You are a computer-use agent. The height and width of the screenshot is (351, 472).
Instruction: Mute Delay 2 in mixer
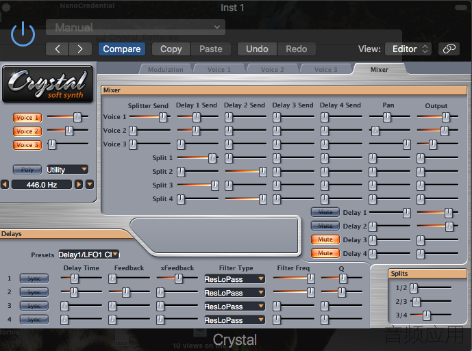pyautogui.click(x=325, y=226)
